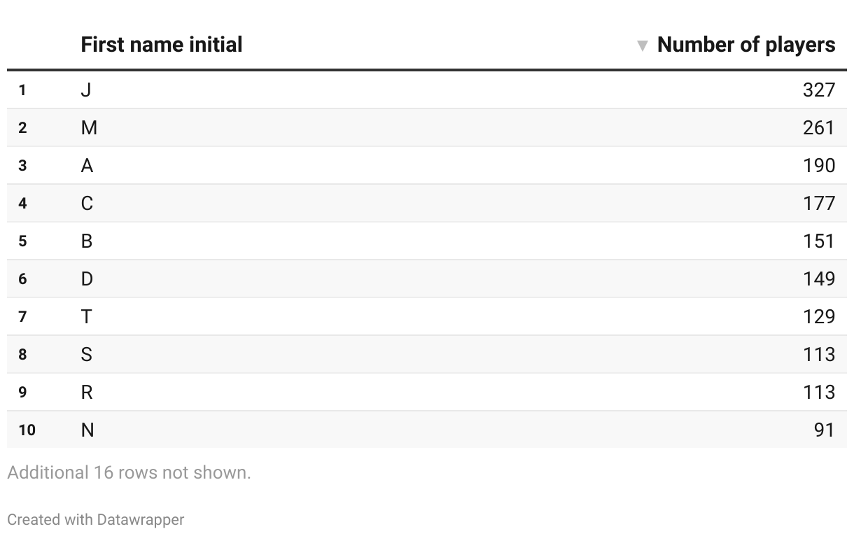
Task: Click row number 10 in the table
Action: click(x=27, y=430)
